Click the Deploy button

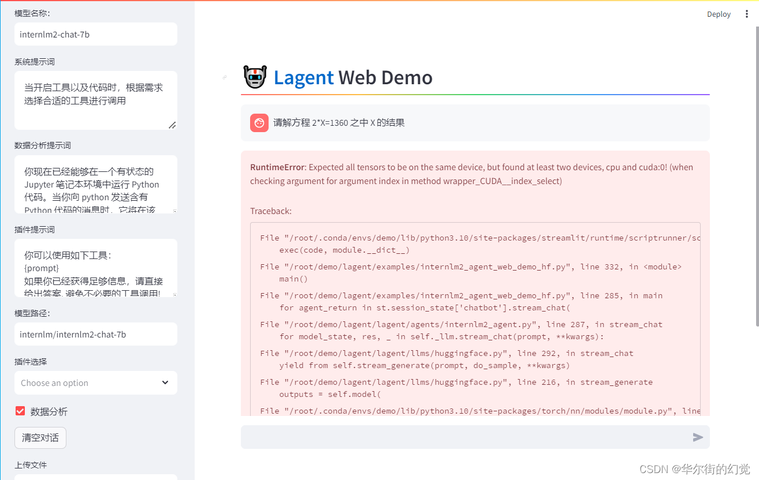719,14
